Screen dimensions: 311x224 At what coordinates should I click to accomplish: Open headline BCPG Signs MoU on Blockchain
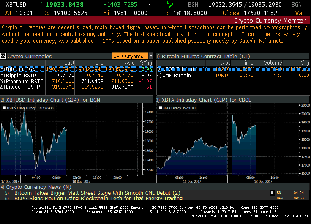[98, 198]
